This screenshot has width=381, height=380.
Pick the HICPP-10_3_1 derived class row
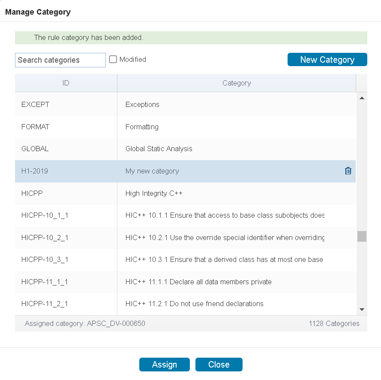point(186,260)
